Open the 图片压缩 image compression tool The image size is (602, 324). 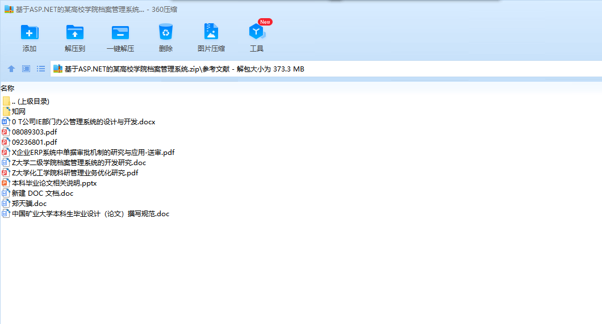(211, 31)
